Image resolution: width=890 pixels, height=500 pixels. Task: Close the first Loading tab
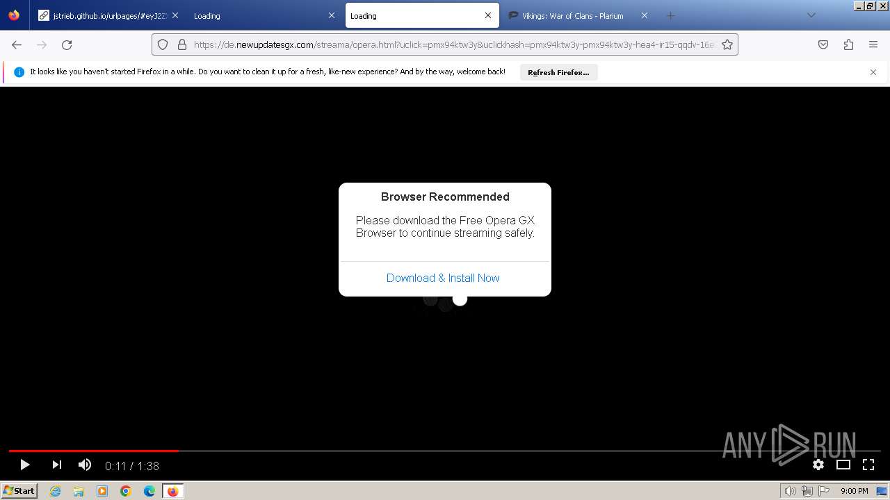(332, 15)
